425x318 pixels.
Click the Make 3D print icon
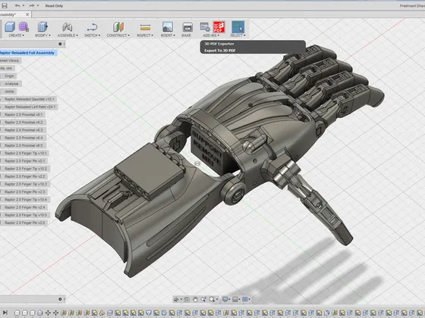(187, 27)
